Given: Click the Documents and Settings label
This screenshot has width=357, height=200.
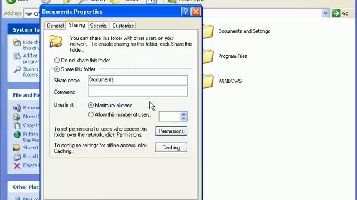Looking at the screenshot, I should [x=244, y=31].
